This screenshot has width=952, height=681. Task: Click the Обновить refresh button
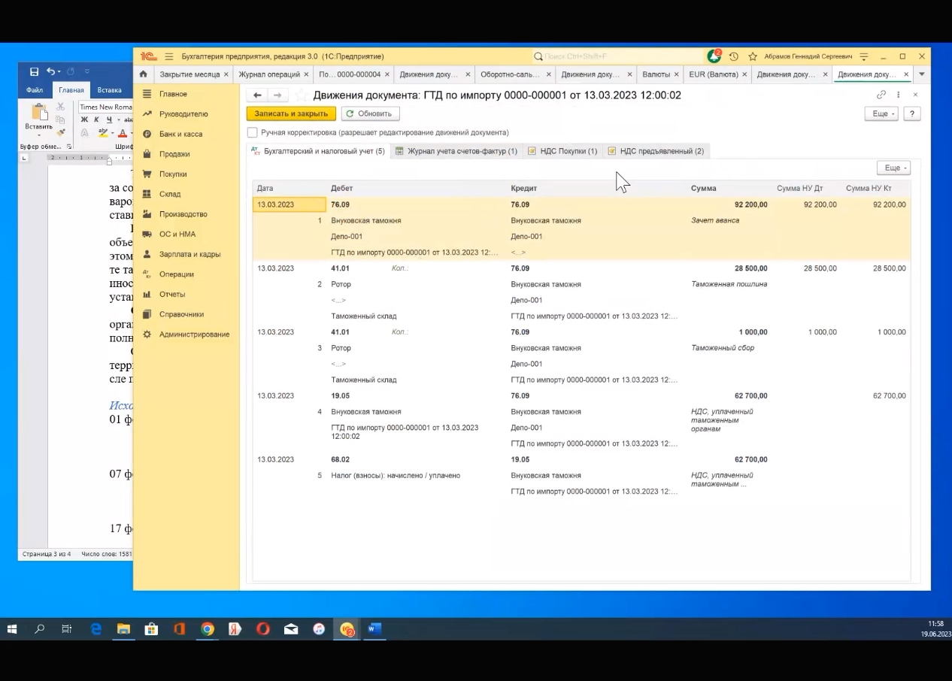tap(369, 113)
